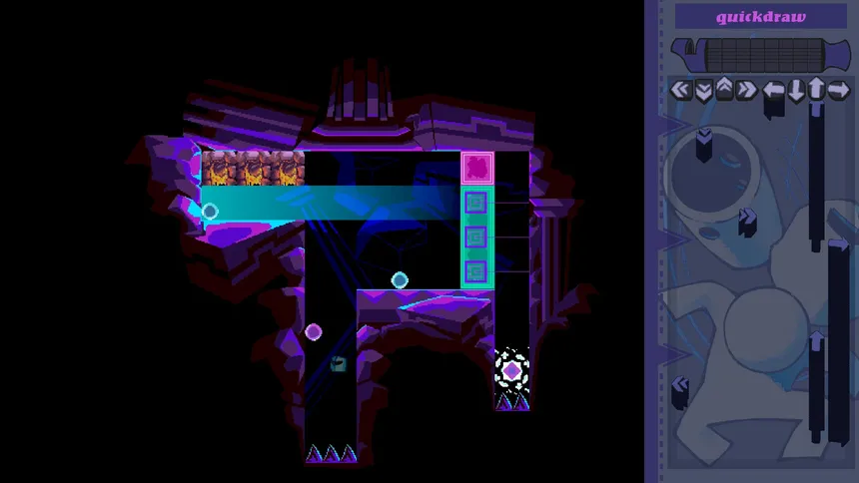Click the falling double-left chevron note
Screen dimensions: 859x483
(x=680, y=391)
